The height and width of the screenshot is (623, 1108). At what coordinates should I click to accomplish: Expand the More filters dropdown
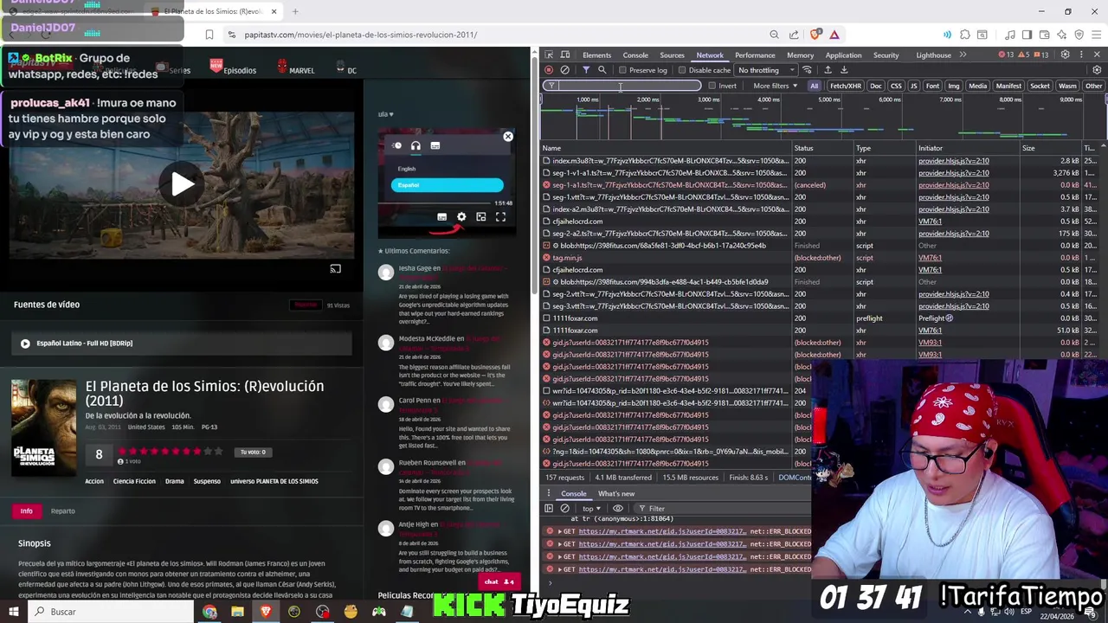tap(775, 86)
